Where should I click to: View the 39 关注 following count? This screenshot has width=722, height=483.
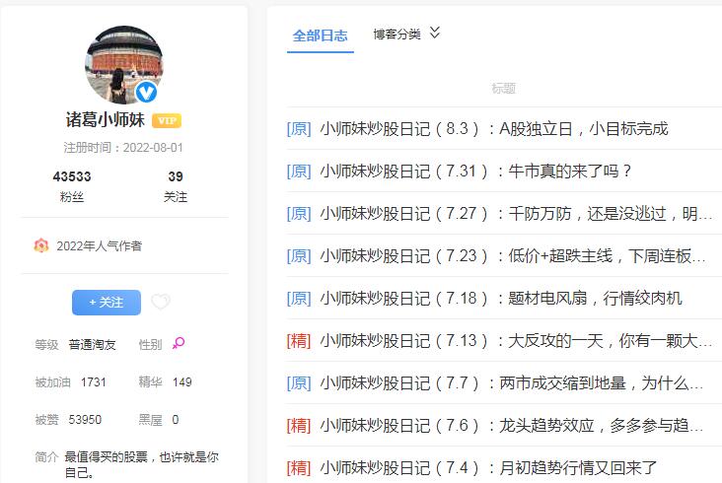click(176, 186)
